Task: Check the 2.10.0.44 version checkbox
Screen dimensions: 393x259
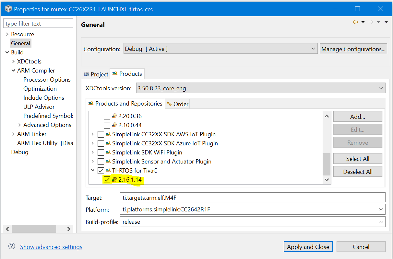Action: coord(107,125)
